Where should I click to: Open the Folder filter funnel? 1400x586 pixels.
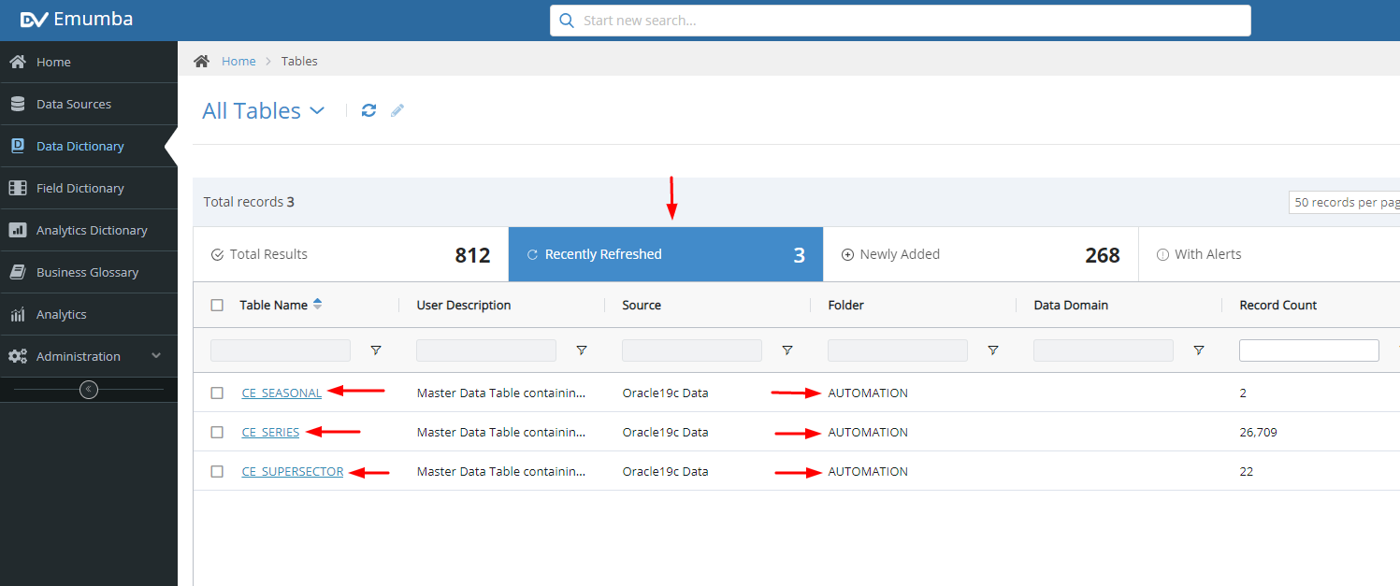[993, 350]
